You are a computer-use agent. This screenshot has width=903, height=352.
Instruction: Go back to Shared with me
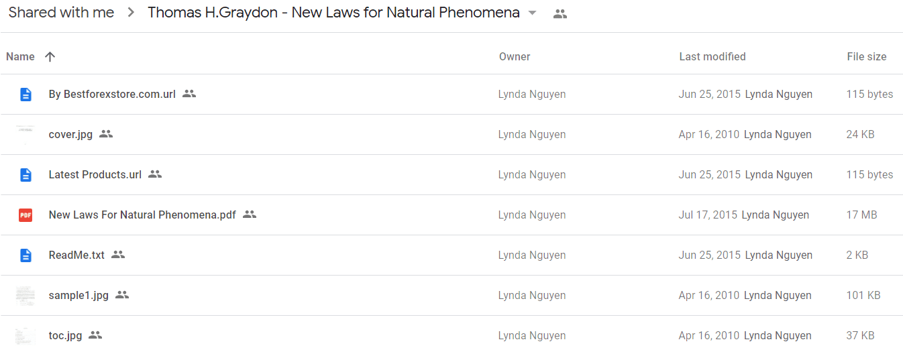61,13
